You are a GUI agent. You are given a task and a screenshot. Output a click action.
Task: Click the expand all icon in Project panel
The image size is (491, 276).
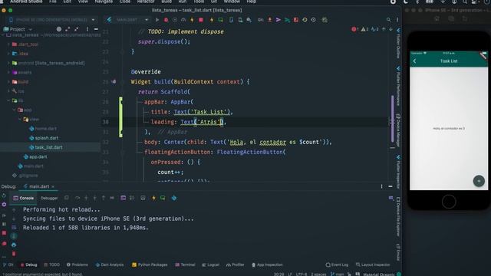pyautogui.click(x=68, y=29)
